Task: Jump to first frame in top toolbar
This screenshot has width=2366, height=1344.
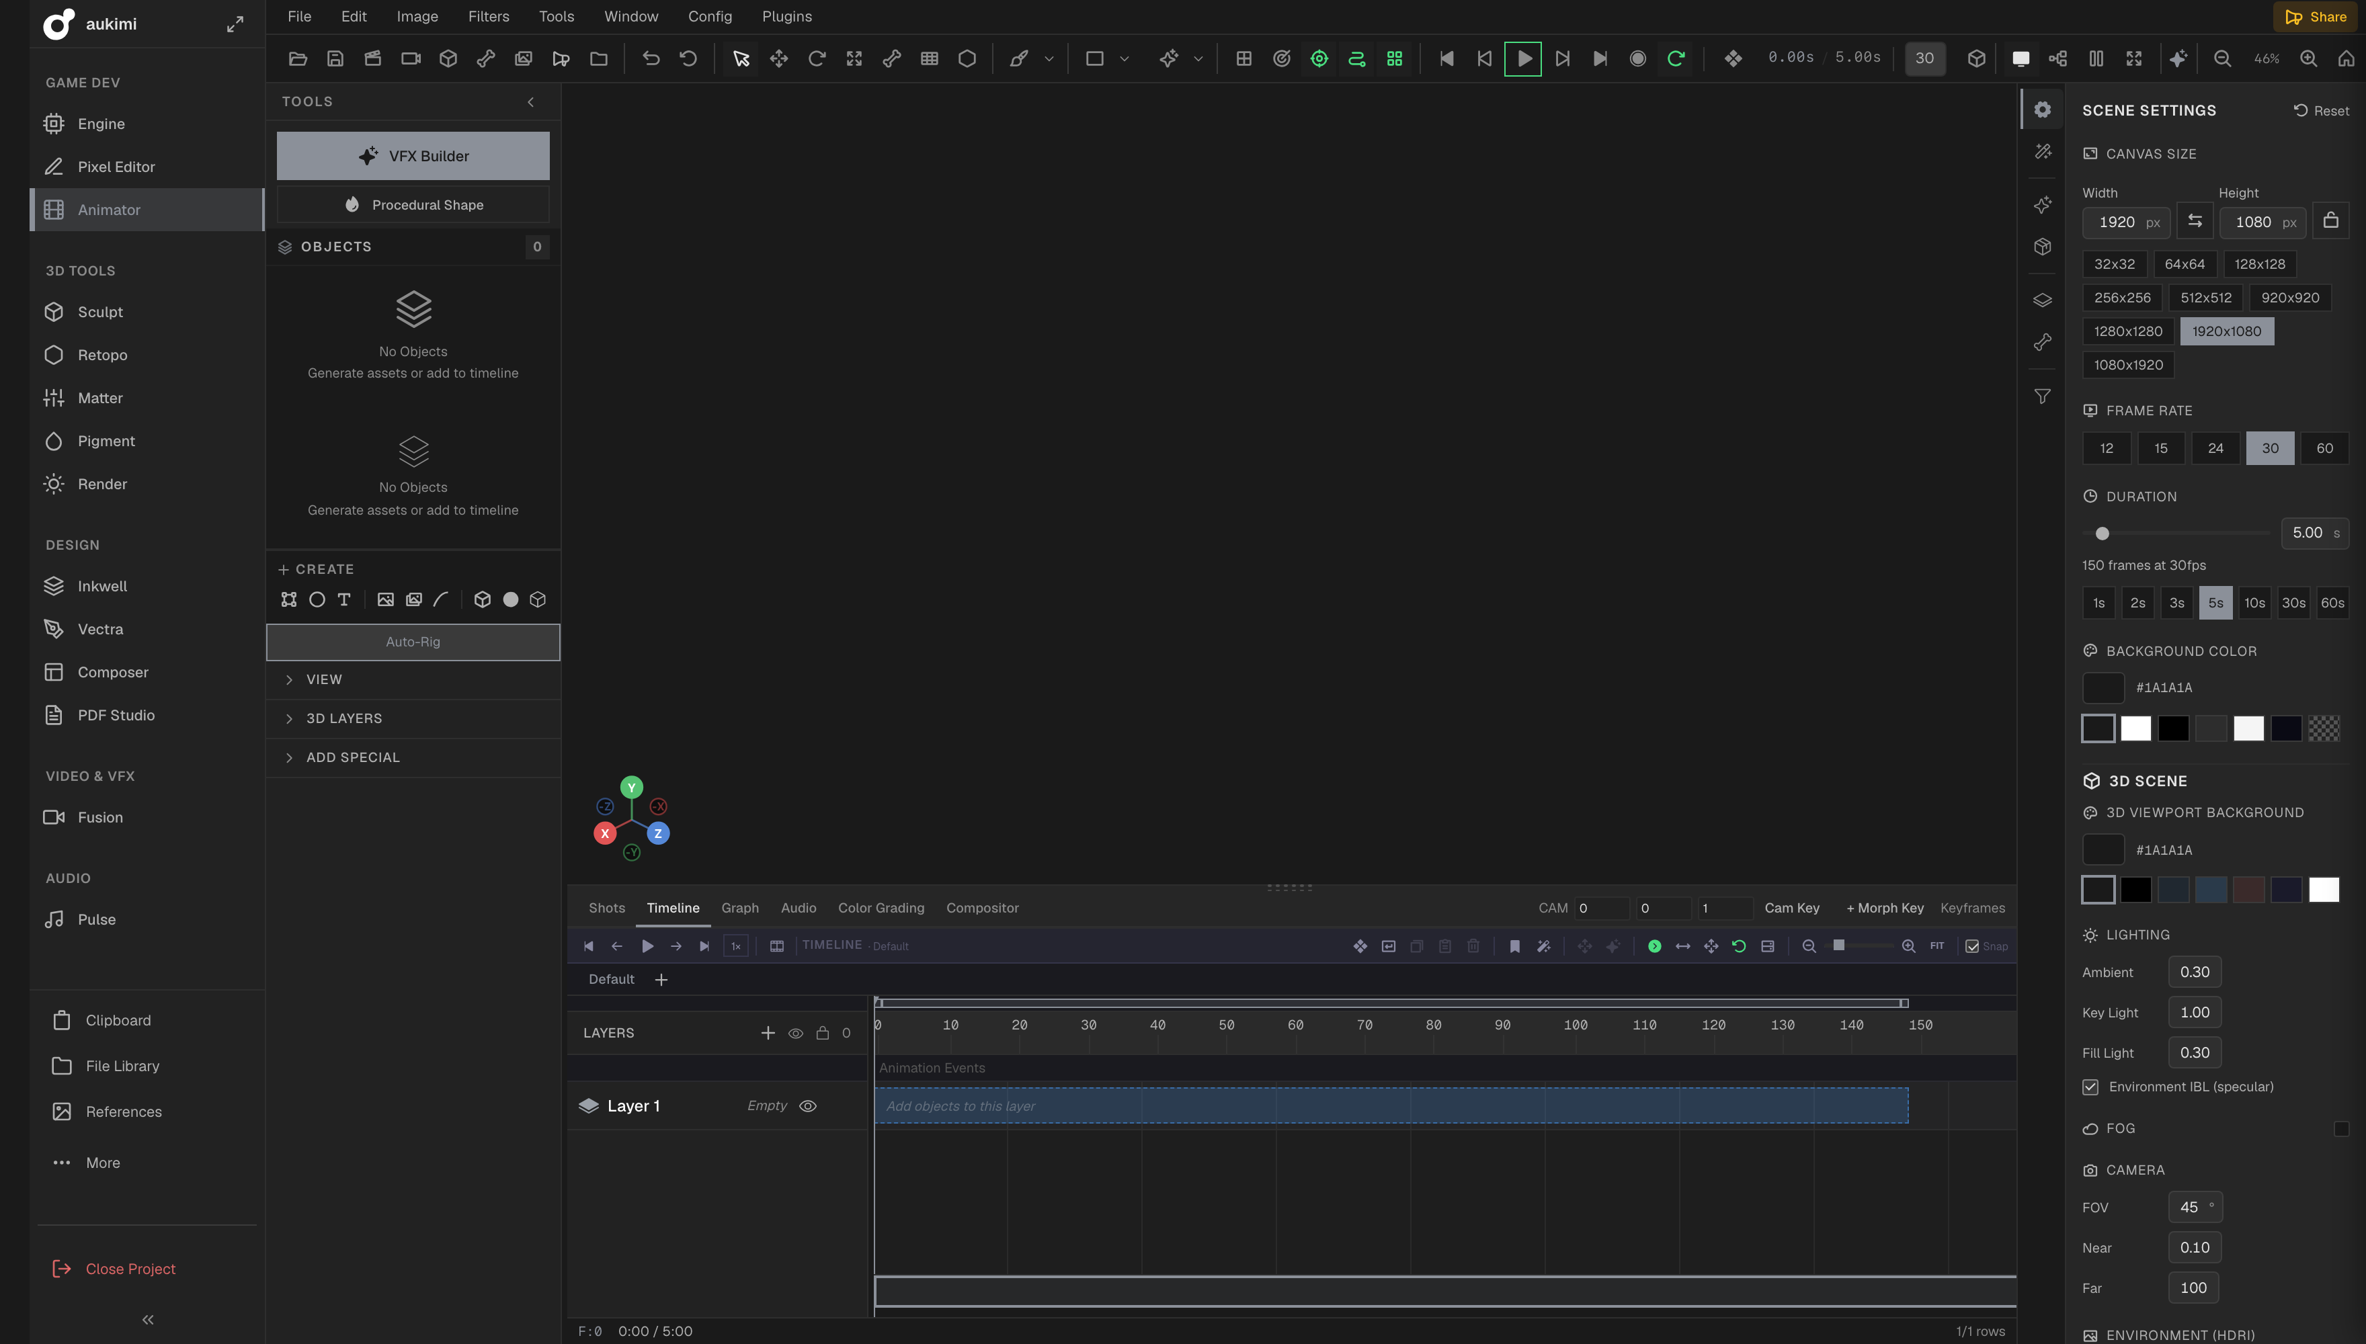Action: pyautogui.click(x=1446, y=58)
